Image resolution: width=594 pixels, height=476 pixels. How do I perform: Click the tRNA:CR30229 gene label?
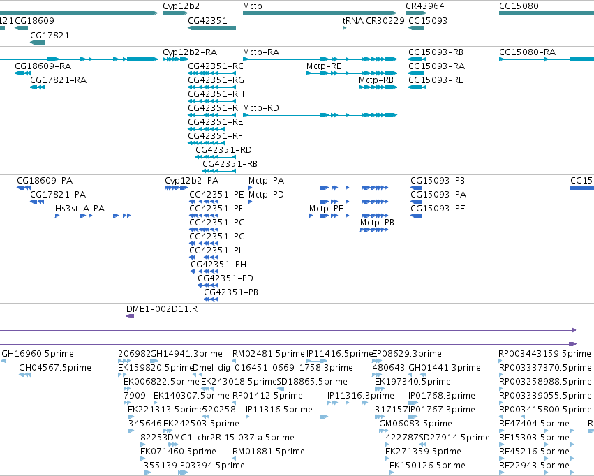373,20
